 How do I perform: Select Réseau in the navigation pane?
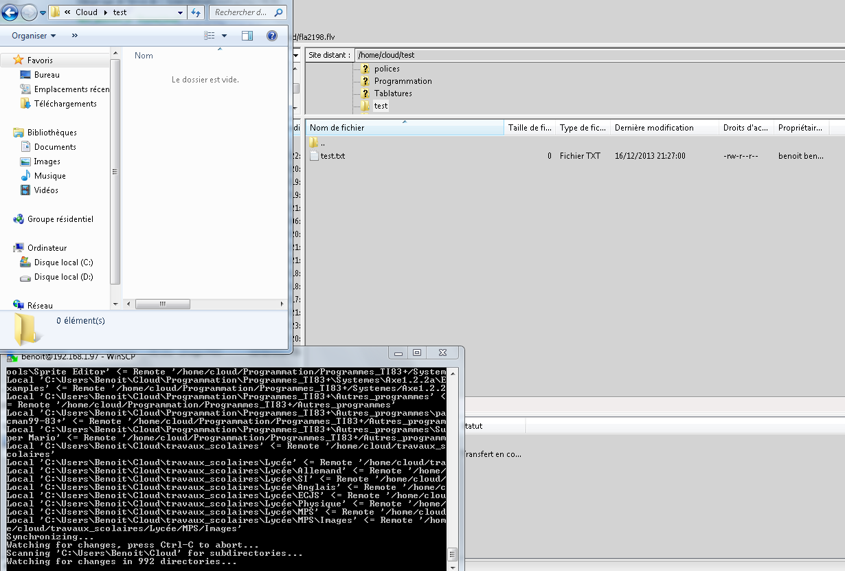click(40, 306)
